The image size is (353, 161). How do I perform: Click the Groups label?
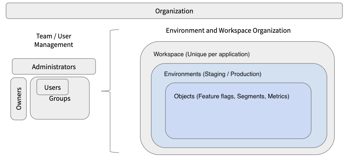point(60,98)
